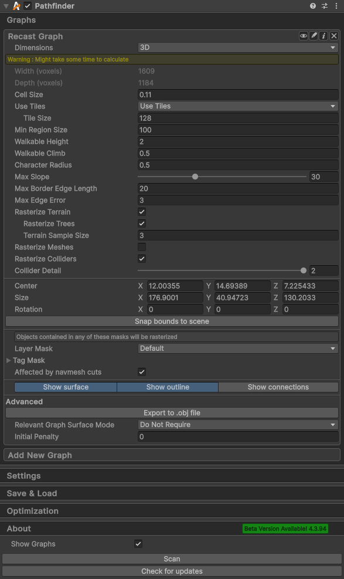This screenshot has height=579, width=344.
Task: Click the Size Y value field
Action: click(x=243, y=297)
